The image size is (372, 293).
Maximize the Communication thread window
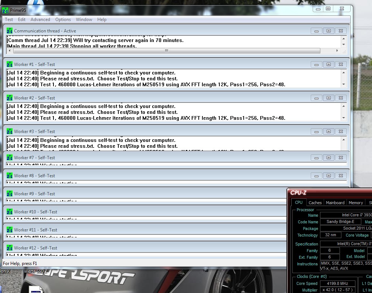[x=328, y=31]
